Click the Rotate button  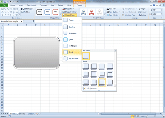pos(143,15)
